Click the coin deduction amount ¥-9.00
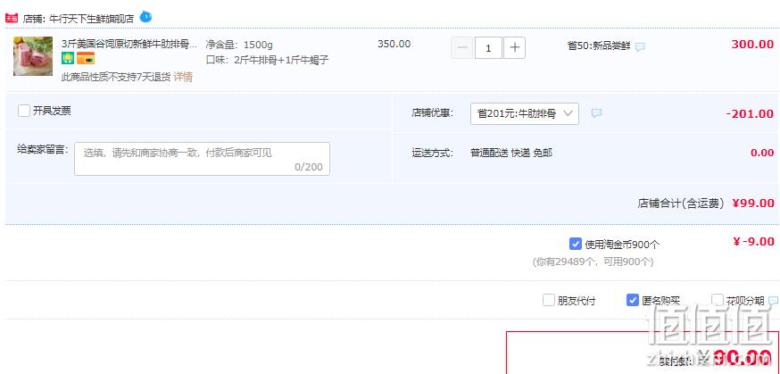780x374 pixels. pyautogui.click(x=753, y=242)
